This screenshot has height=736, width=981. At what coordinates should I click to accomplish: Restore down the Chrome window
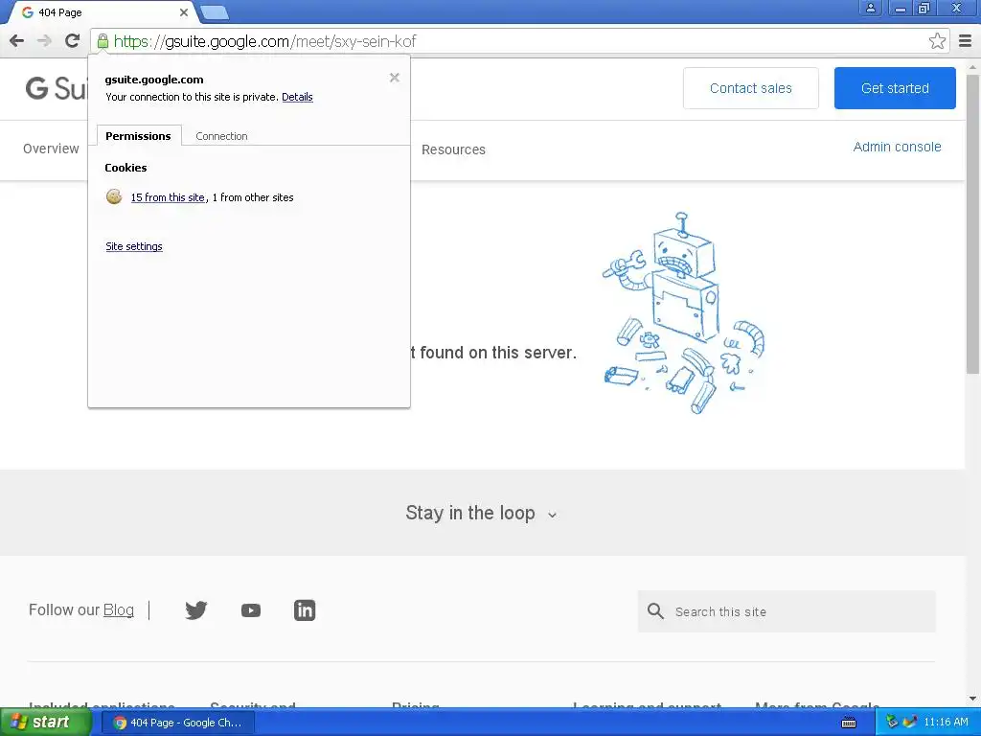click(x=924, y=8)
